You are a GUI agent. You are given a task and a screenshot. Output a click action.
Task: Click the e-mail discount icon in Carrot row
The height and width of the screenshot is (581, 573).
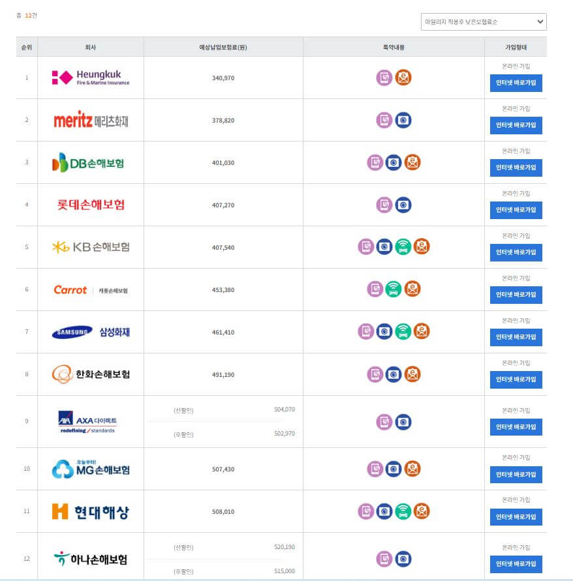coord(411,290)
